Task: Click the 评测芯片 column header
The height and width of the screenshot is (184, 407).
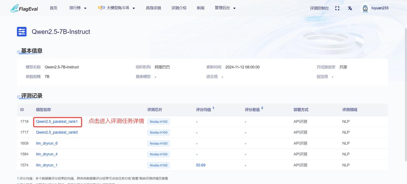Action: tap(155, 110)
